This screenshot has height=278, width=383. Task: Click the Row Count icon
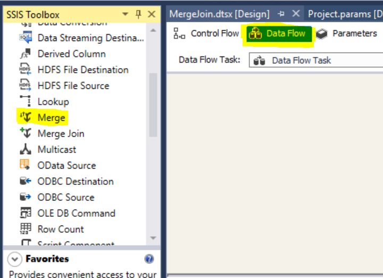26,229
